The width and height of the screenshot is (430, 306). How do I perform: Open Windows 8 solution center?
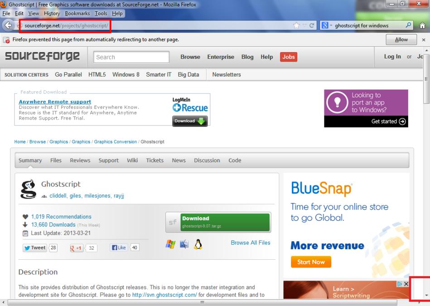(x=126, y=75)
